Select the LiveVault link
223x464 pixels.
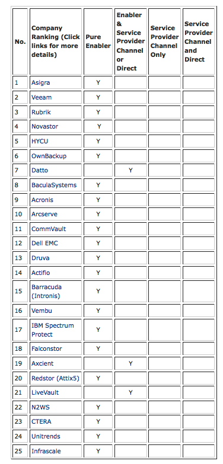45,392
